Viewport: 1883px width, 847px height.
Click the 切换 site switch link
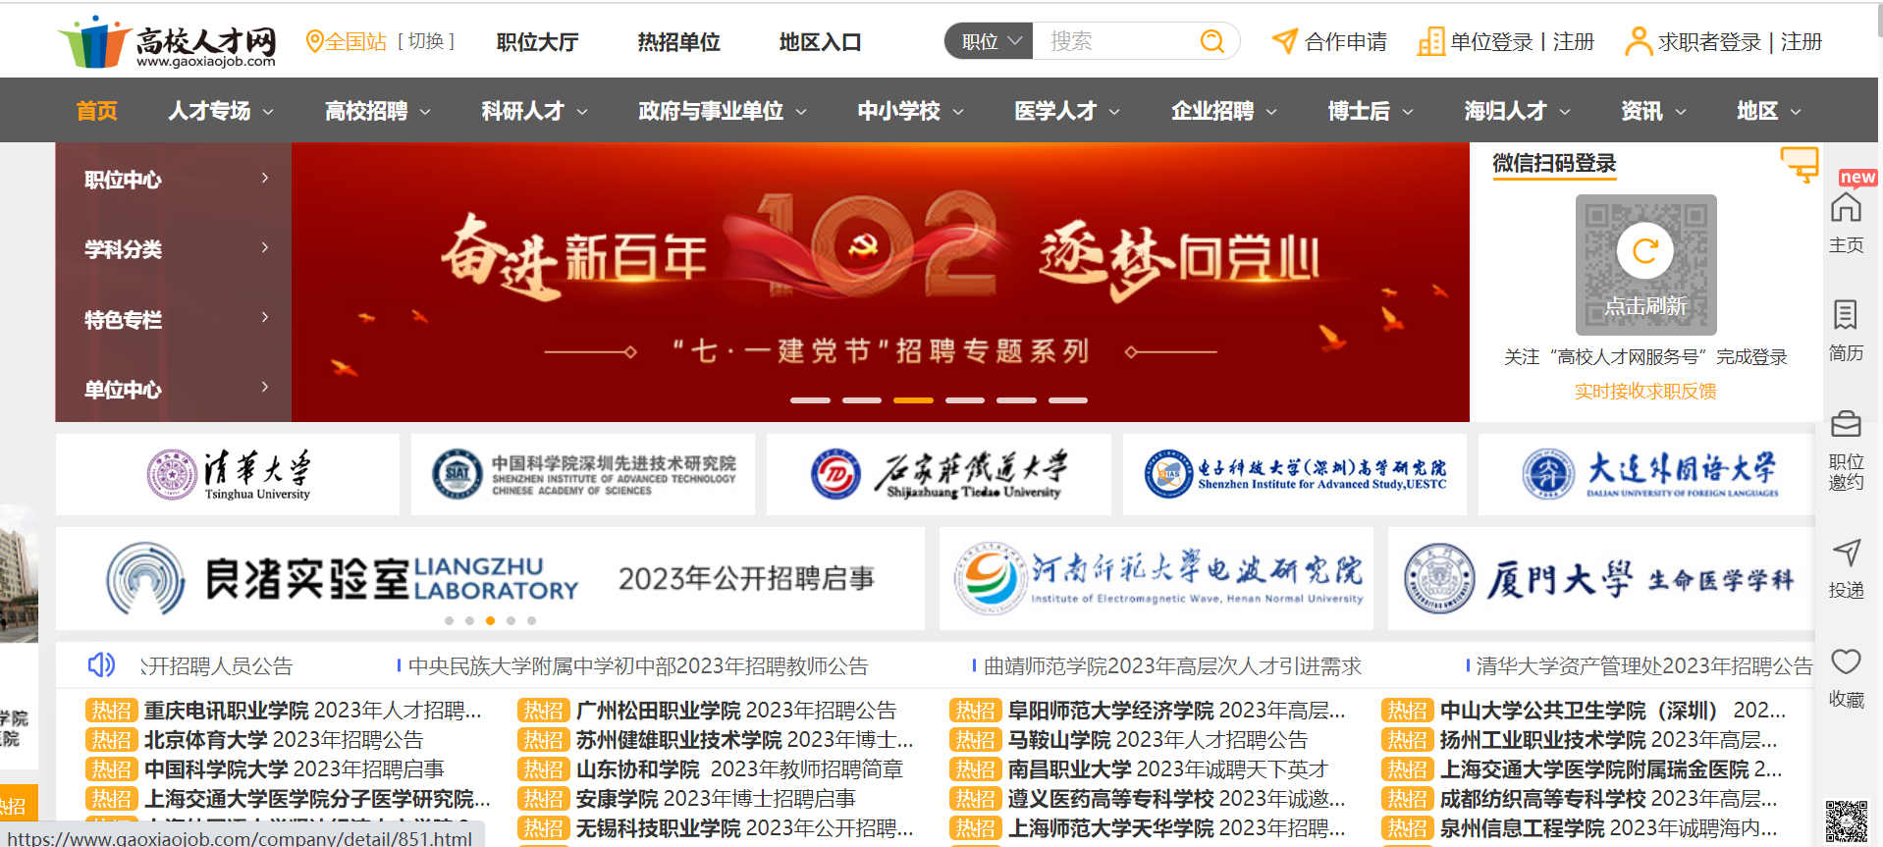tap(426, 41)
